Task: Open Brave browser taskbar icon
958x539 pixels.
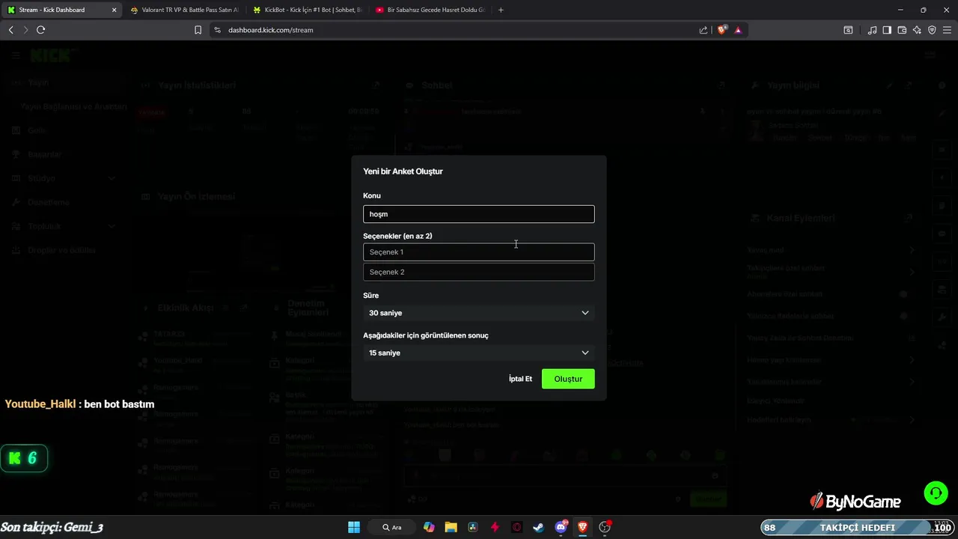Action: [582, 527]
